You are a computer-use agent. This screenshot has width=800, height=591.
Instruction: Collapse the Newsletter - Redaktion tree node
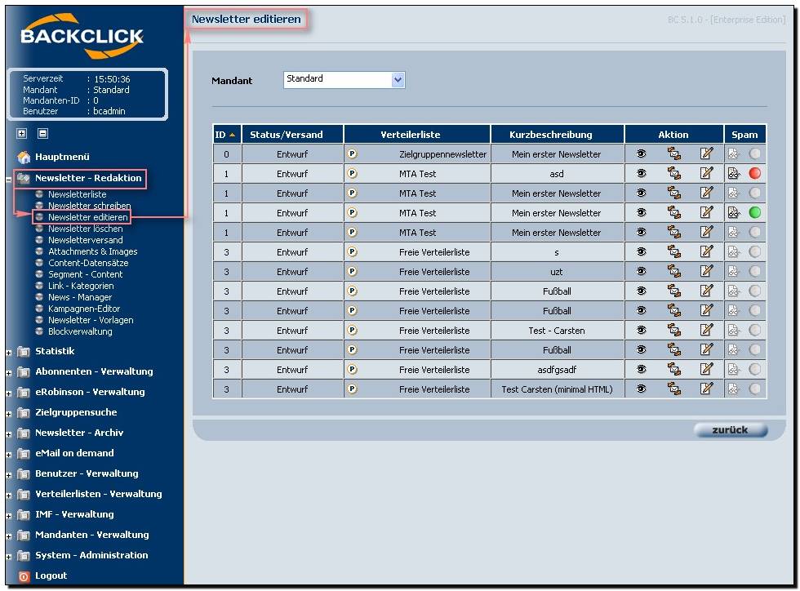tap(9, 179)
